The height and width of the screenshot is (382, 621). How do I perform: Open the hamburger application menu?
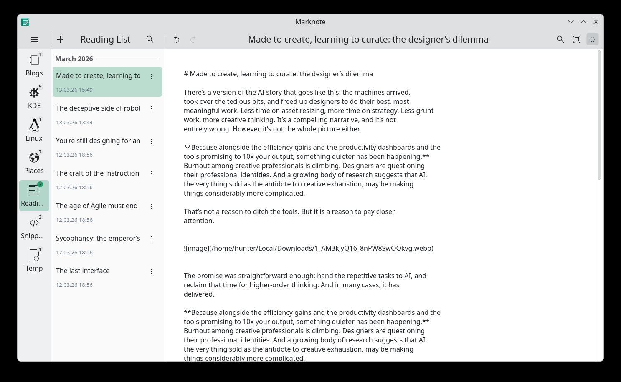[x=34, y=39]
